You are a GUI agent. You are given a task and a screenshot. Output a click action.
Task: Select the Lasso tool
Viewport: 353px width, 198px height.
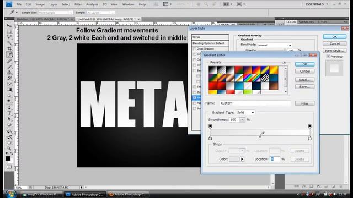[x=9, y=37]
